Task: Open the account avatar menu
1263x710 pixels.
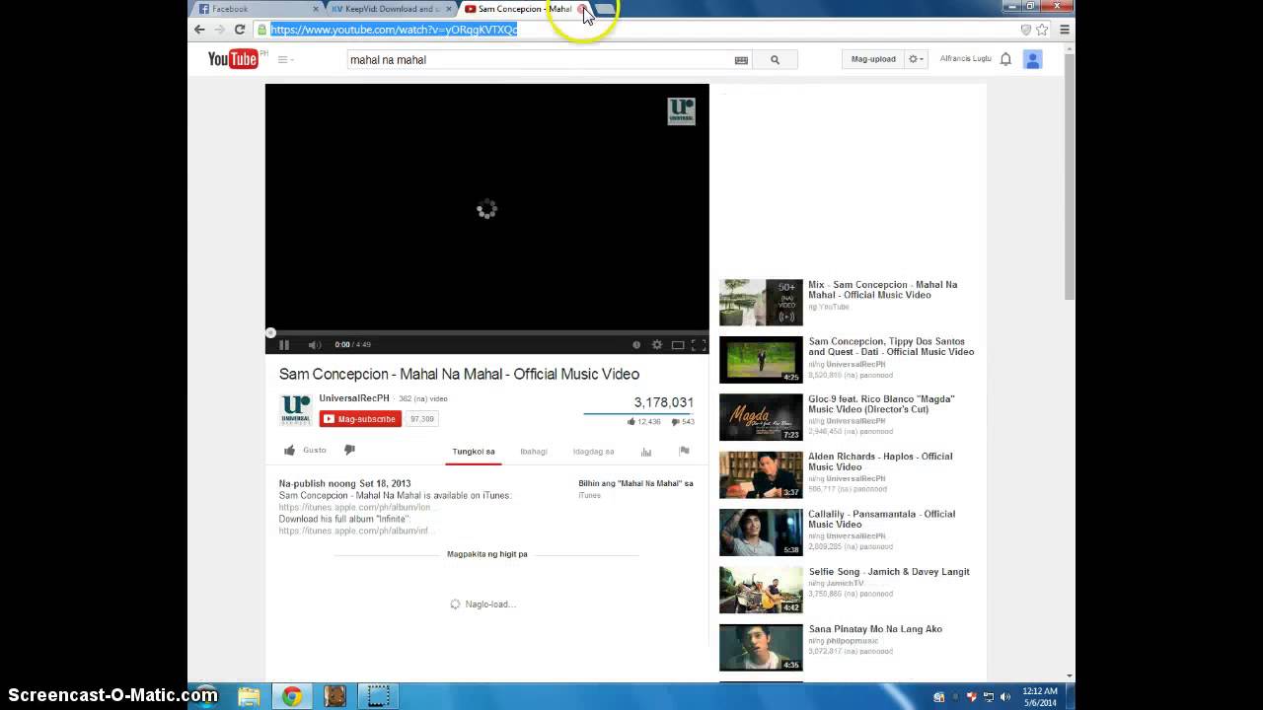Action: (1032, 59)
